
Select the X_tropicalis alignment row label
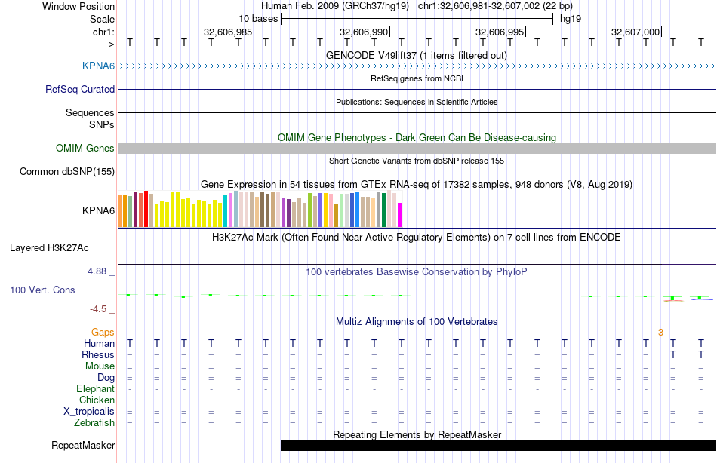(x=89, y=412)
